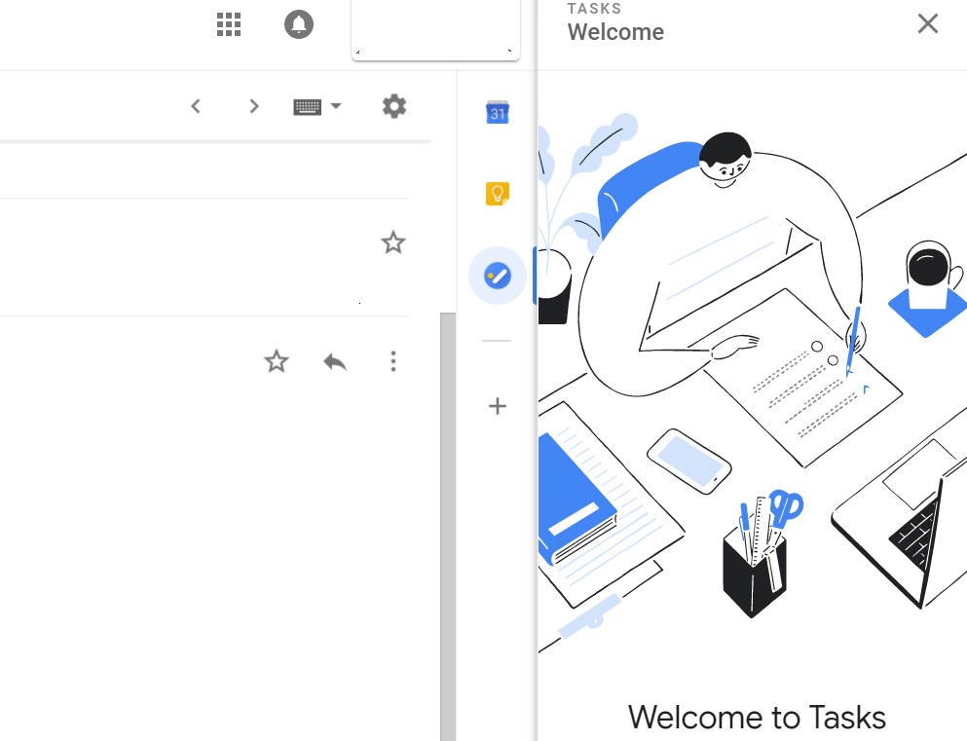Open the Settings gear menu

tap(394, 106)
